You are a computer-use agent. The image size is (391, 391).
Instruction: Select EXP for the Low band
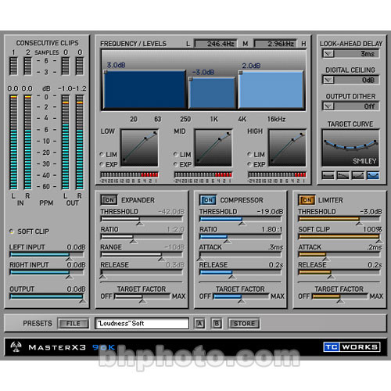pyautogui.click(x=102, y=164)
